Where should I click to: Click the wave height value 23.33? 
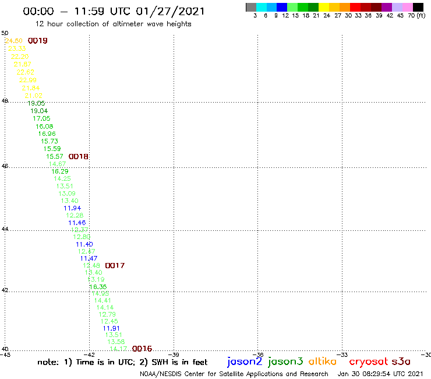(17, 49)
